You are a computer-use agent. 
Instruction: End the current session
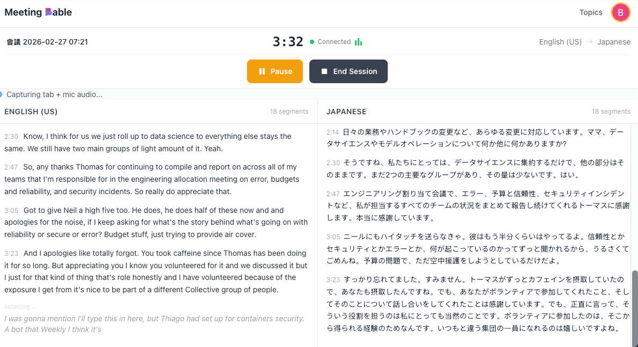348,71
